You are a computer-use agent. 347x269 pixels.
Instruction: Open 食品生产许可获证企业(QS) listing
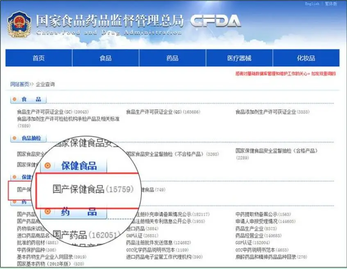(163, 112)
